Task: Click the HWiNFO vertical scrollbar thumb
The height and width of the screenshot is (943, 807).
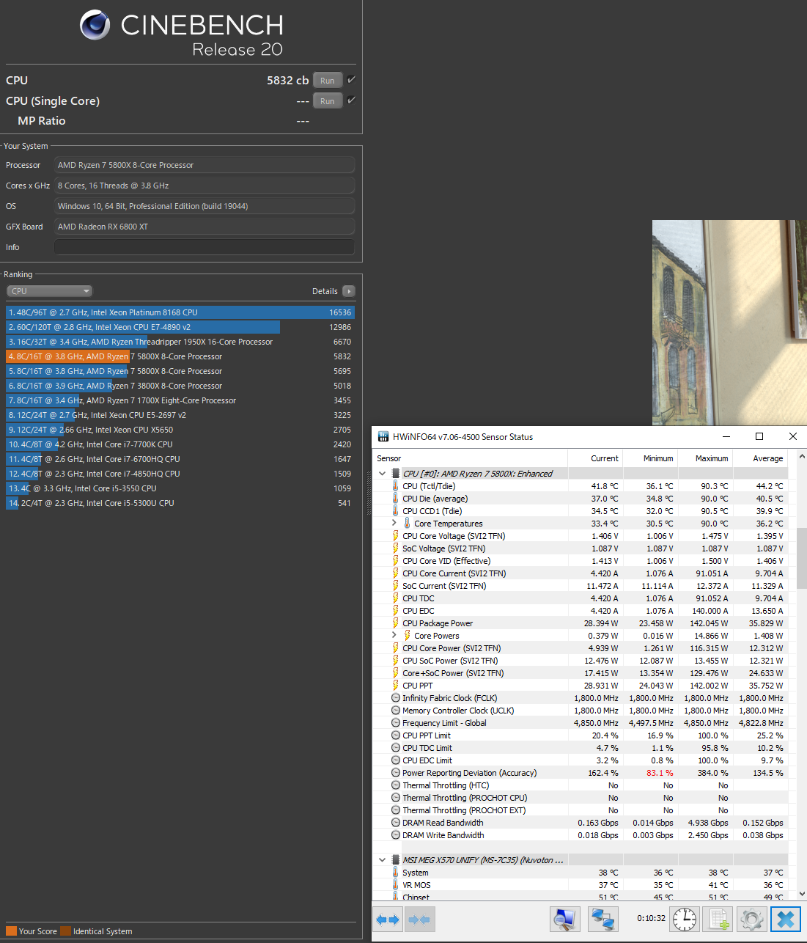Action: coord(801,557)
